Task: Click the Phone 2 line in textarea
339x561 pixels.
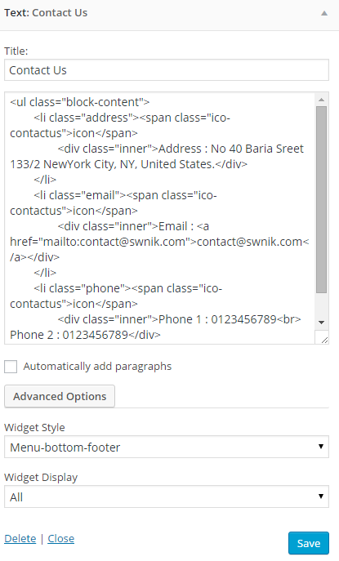Action: 85,335
